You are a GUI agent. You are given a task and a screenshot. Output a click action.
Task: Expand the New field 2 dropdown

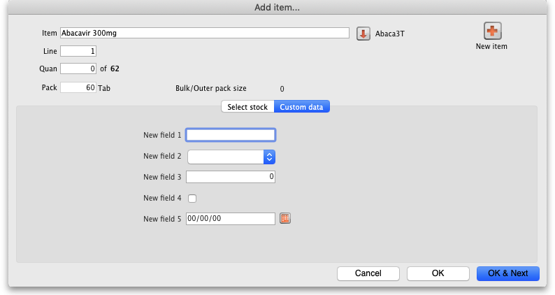[x=269, y=157]
